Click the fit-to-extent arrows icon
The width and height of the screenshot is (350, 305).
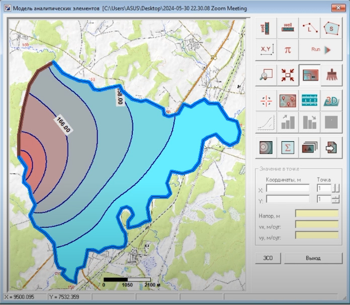click(288, 75)
